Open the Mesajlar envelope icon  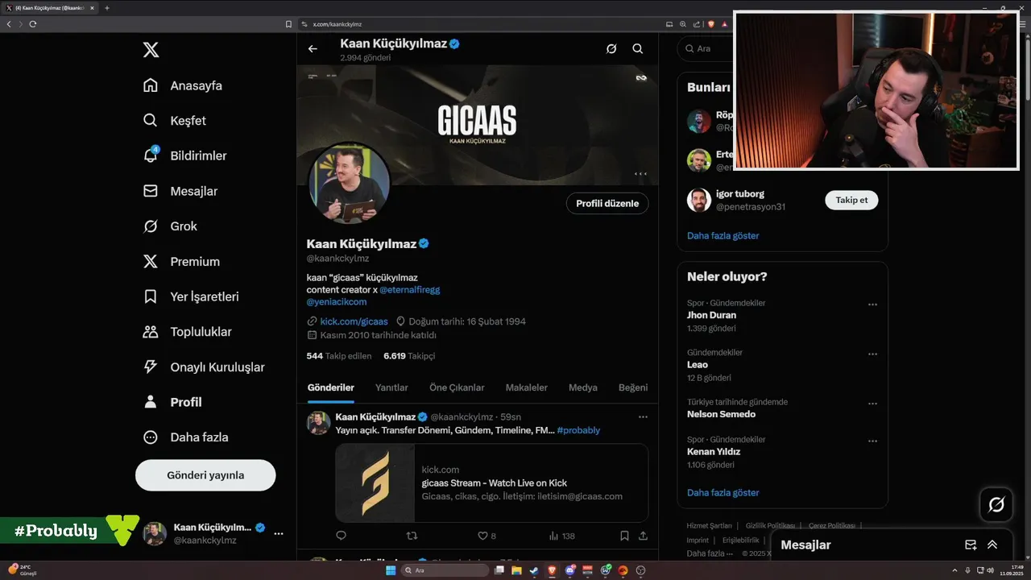[x=151, y=191]
